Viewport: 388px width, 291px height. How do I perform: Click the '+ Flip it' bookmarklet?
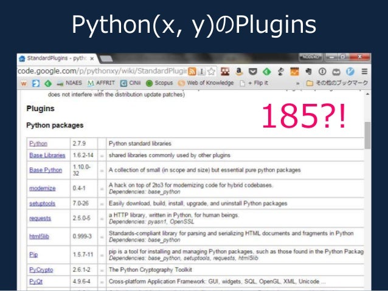(x=254, y=83)
